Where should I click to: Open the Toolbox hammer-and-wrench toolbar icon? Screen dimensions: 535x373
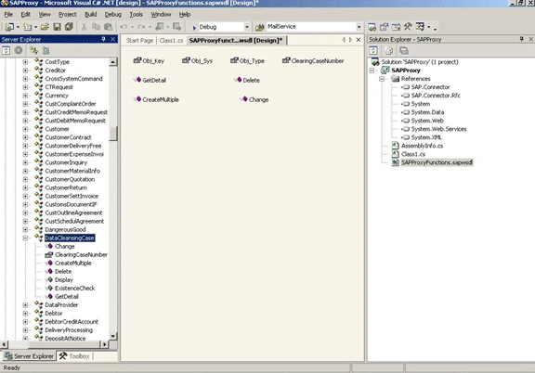click(x=408, y=27)
